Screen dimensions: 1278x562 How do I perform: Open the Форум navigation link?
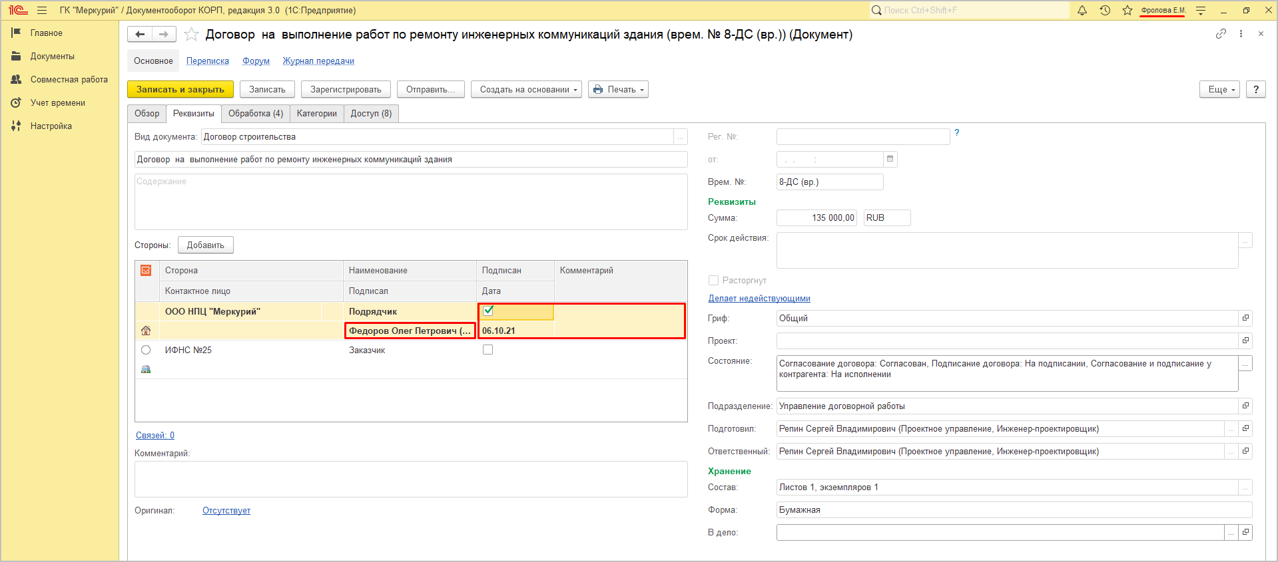point(256,61)
